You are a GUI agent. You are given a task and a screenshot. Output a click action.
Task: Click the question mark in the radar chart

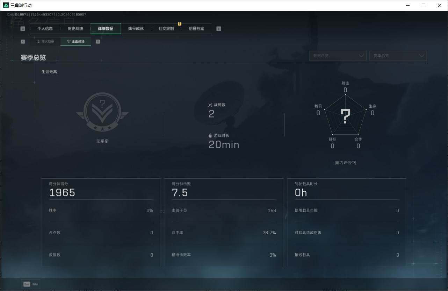(x=346, y=116)
